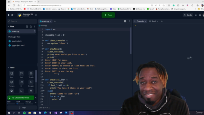Collapse the resource usage panel

[36, 103]
